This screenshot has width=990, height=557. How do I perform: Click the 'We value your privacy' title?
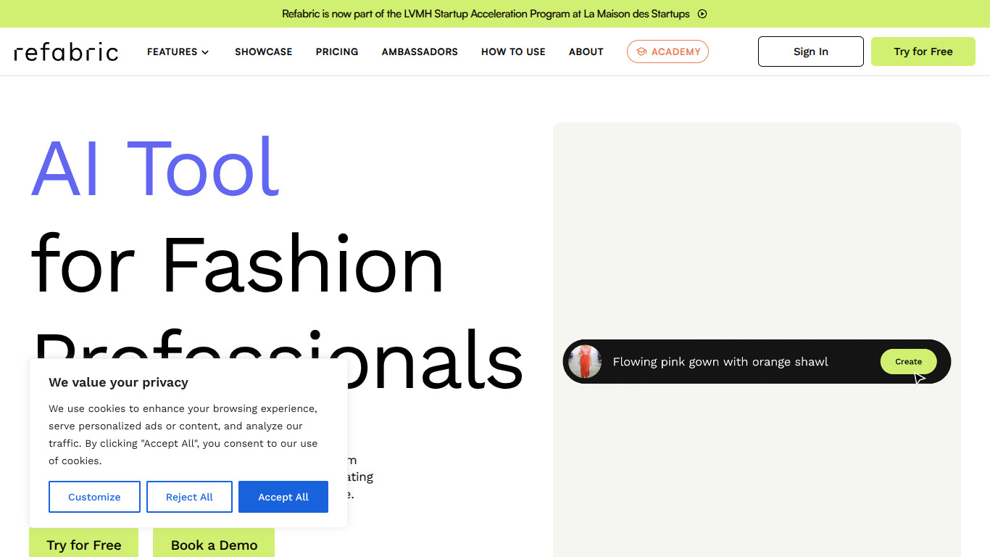click(x=118, y=382)
